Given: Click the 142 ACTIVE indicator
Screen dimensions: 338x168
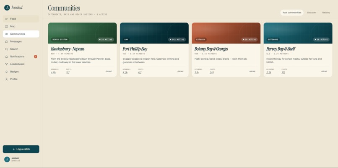Looking at the screenshot, I should [177, 40].
